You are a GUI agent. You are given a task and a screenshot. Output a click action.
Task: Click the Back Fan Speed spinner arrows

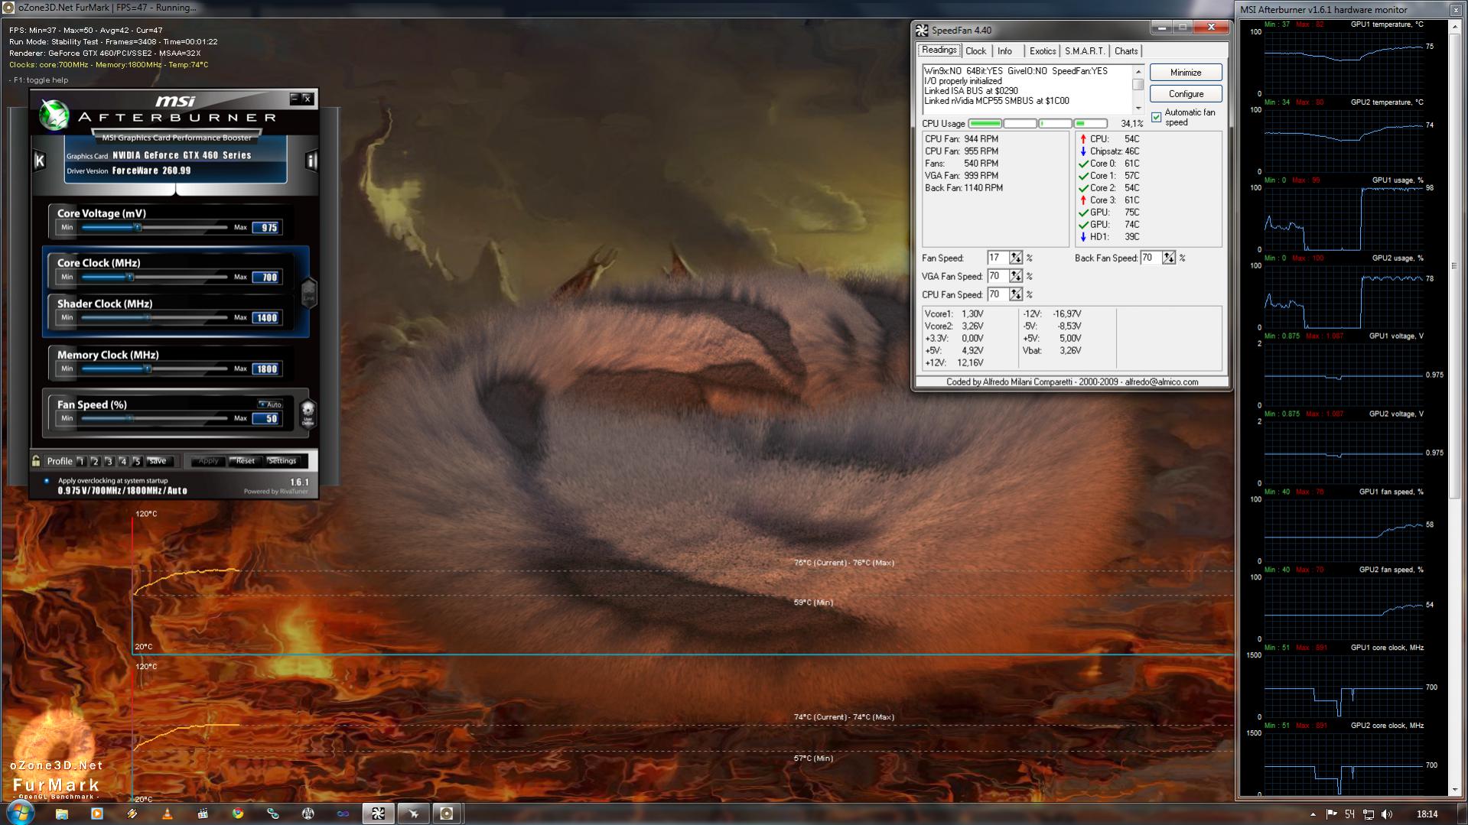pyautogui.click(x=1168, y=258)
